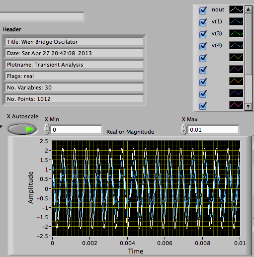Click the plot legend scroll down arrow
This screenshot has height=257, width=254.
click(248, 106)
